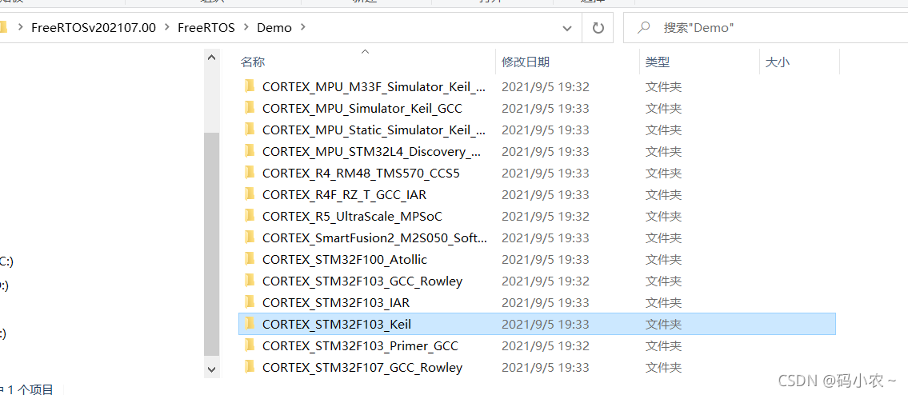
Task: Go to FreeRTOS folder in breadcrumb
Action: tap(206, 27)
